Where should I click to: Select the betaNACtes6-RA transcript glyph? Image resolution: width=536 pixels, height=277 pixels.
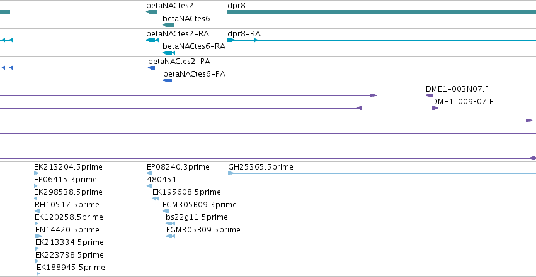(169, 53)
